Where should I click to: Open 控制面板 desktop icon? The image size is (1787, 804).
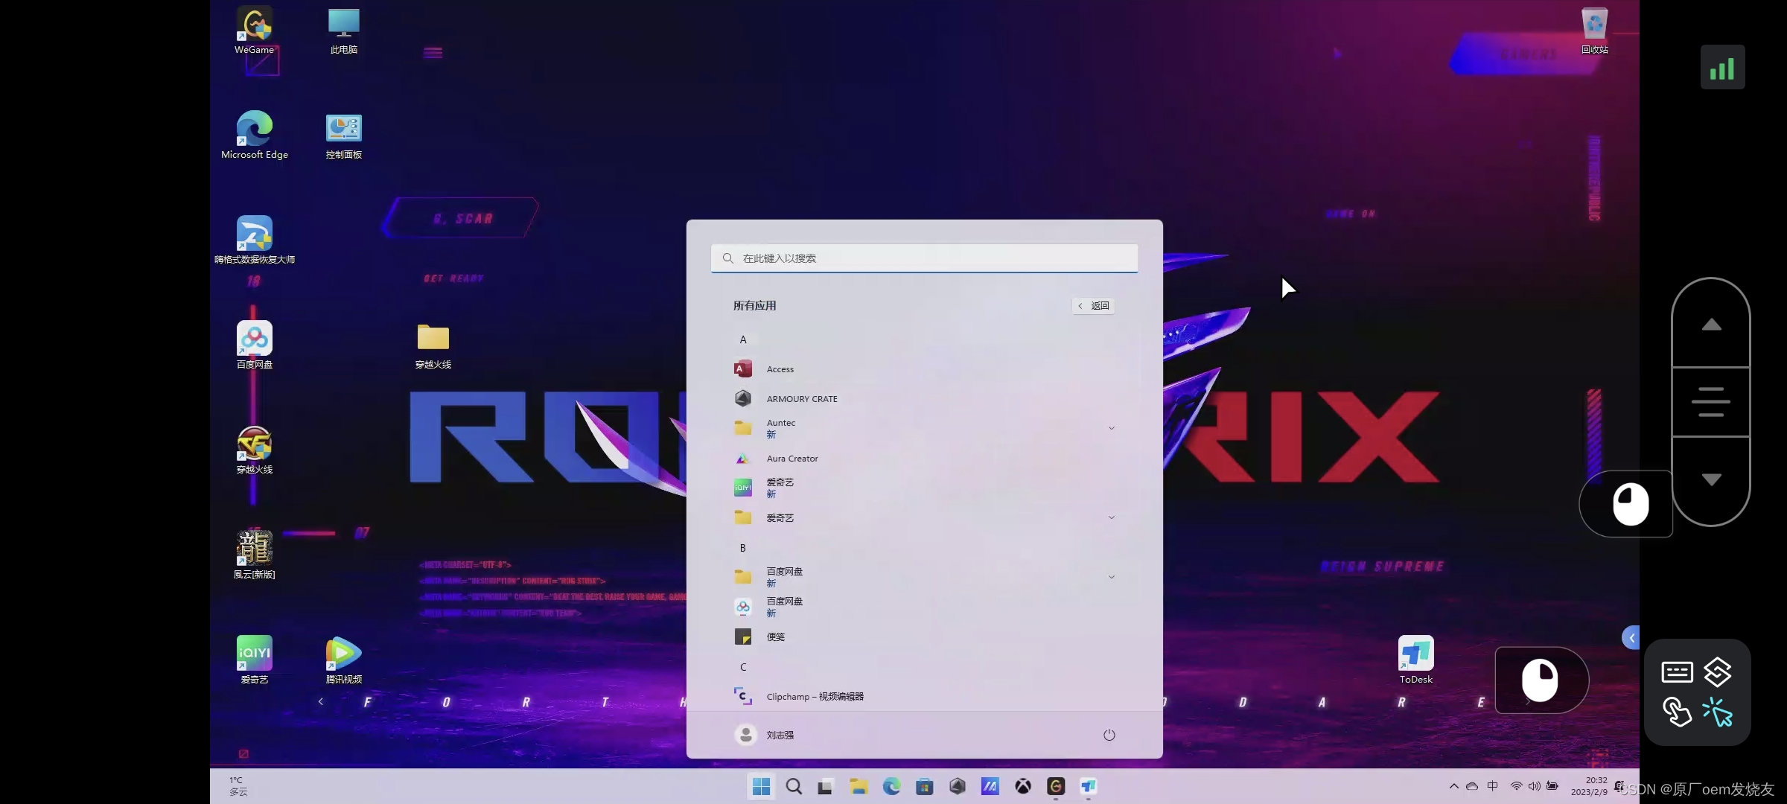coord(343,135)
